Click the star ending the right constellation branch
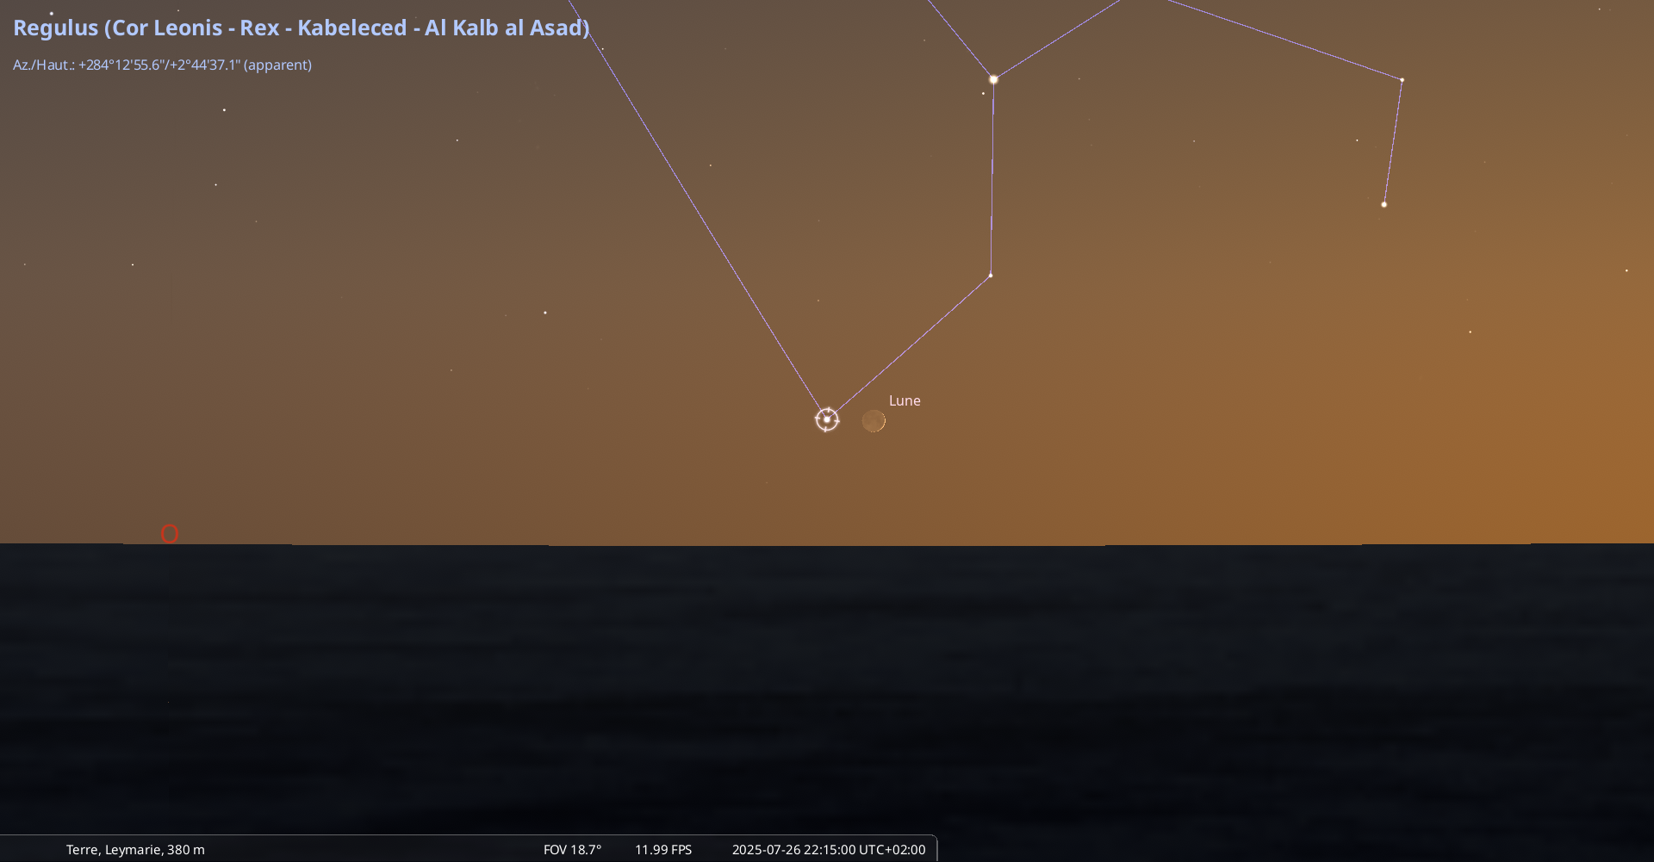Image resolution: width=1654 pixels, height=862 pixels. point(1384,205)
